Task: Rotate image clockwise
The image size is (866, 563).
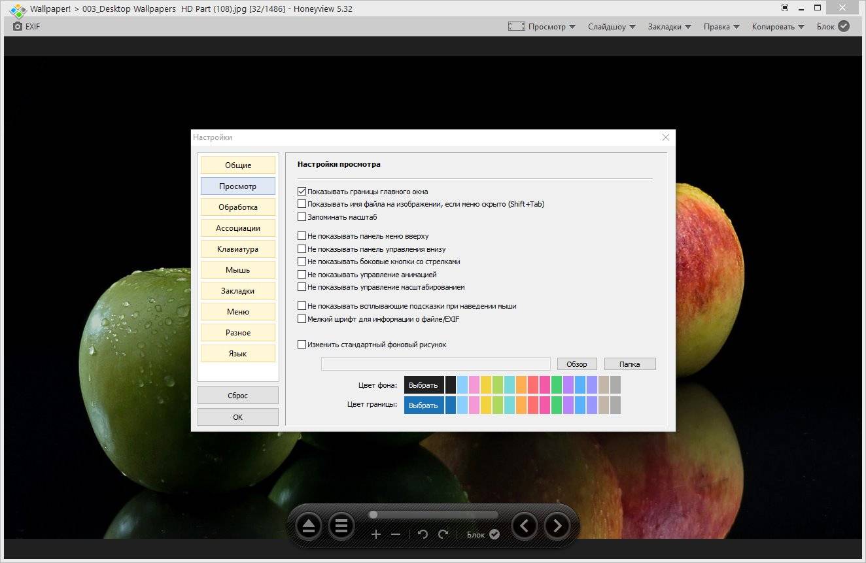Action: coord(443,534)
